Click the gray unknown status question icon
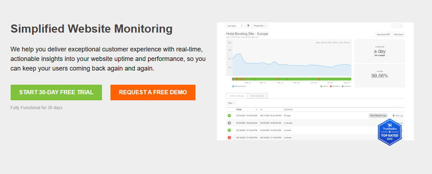 [229, 123]
